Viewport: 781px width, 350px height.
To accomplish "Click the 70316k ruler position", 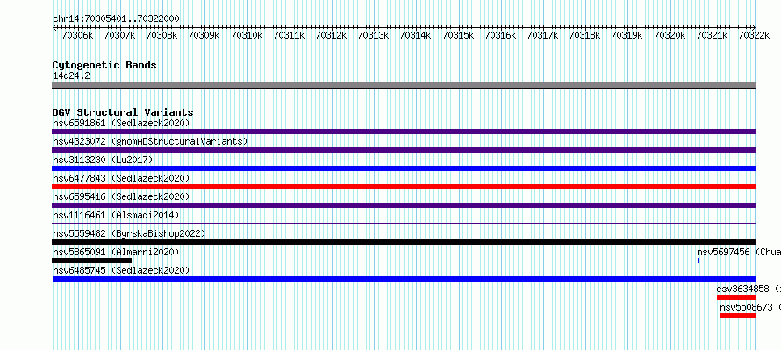I will pos(500,35).
